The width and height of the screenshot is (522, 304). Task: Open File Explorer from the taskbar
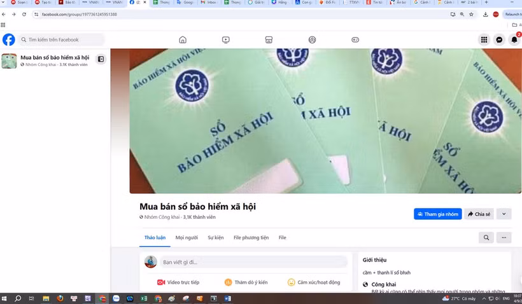[46, 298]
